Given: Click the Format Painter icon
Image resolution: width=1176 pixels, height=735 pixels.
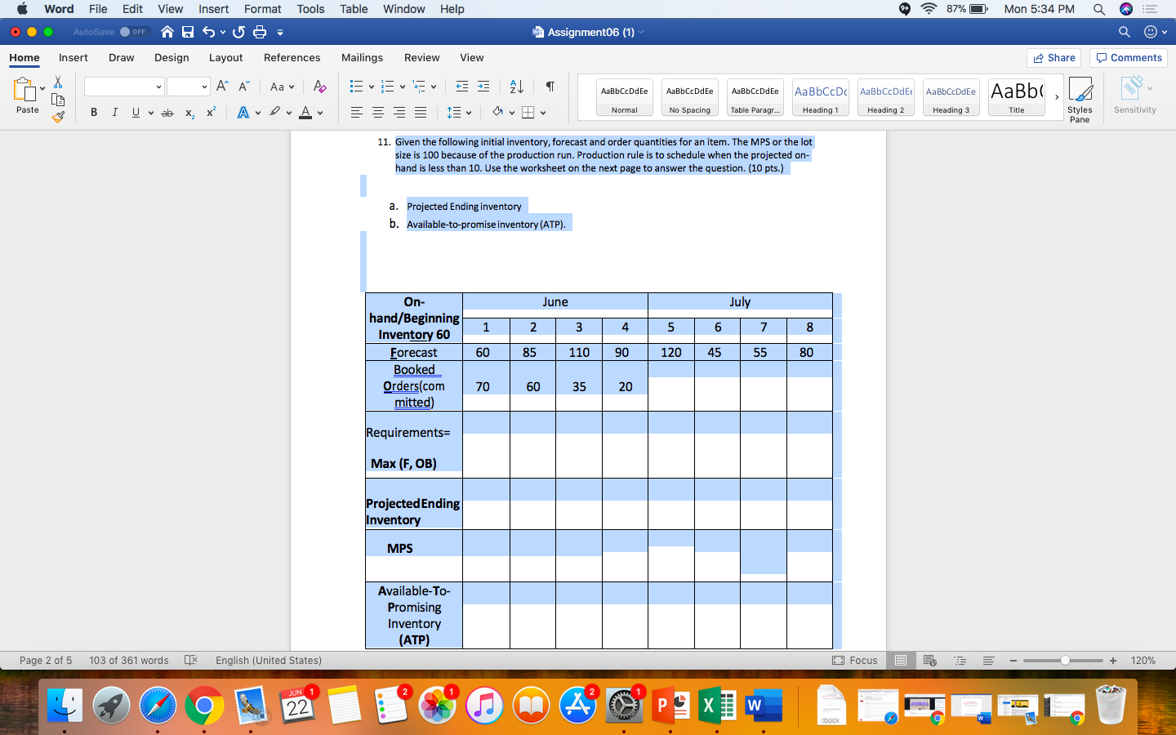Looking at the screenshot, I should pyautogui.click(x=58, y=117).
